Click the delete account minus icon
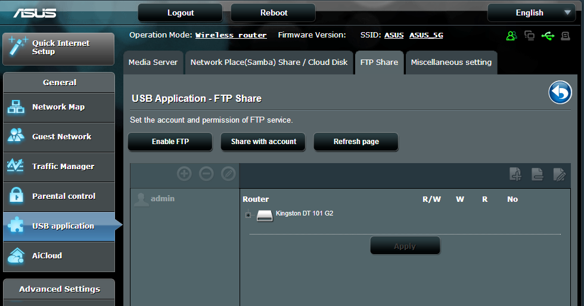Viewport: 584px width, 306px height. [x=206, y=173]
